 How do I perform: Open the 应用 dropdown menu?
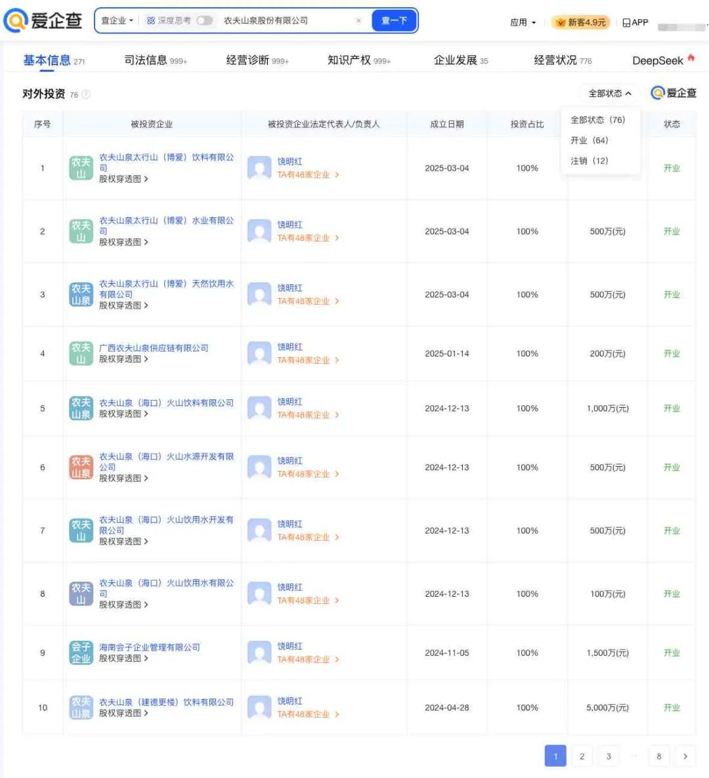click(523, 22)
